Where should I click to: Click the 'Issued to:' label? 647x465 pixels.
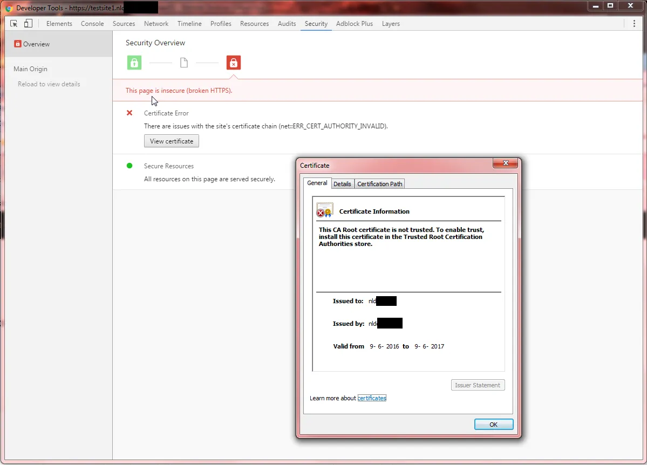coord(348,301)
